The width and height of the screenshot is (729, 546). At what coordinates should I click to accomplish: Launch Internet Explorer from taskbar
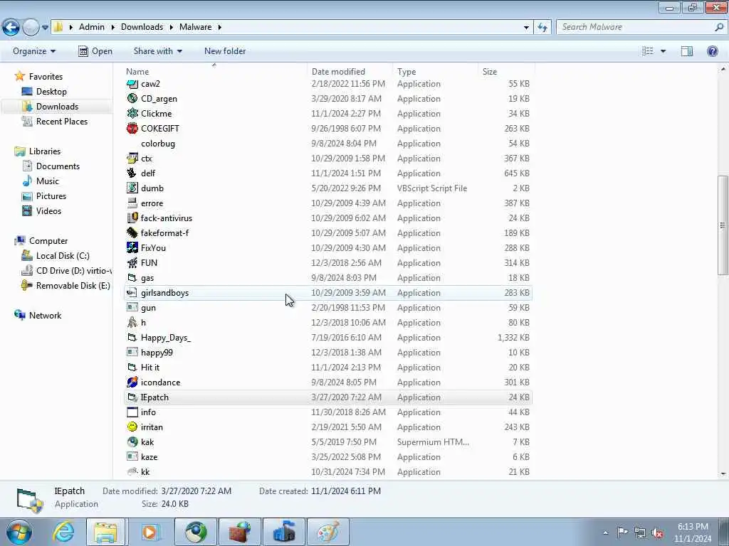coord(63,532)
